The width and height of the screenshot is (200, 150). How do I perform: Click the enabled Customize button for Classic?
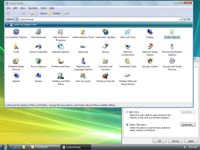coord(188,125)
